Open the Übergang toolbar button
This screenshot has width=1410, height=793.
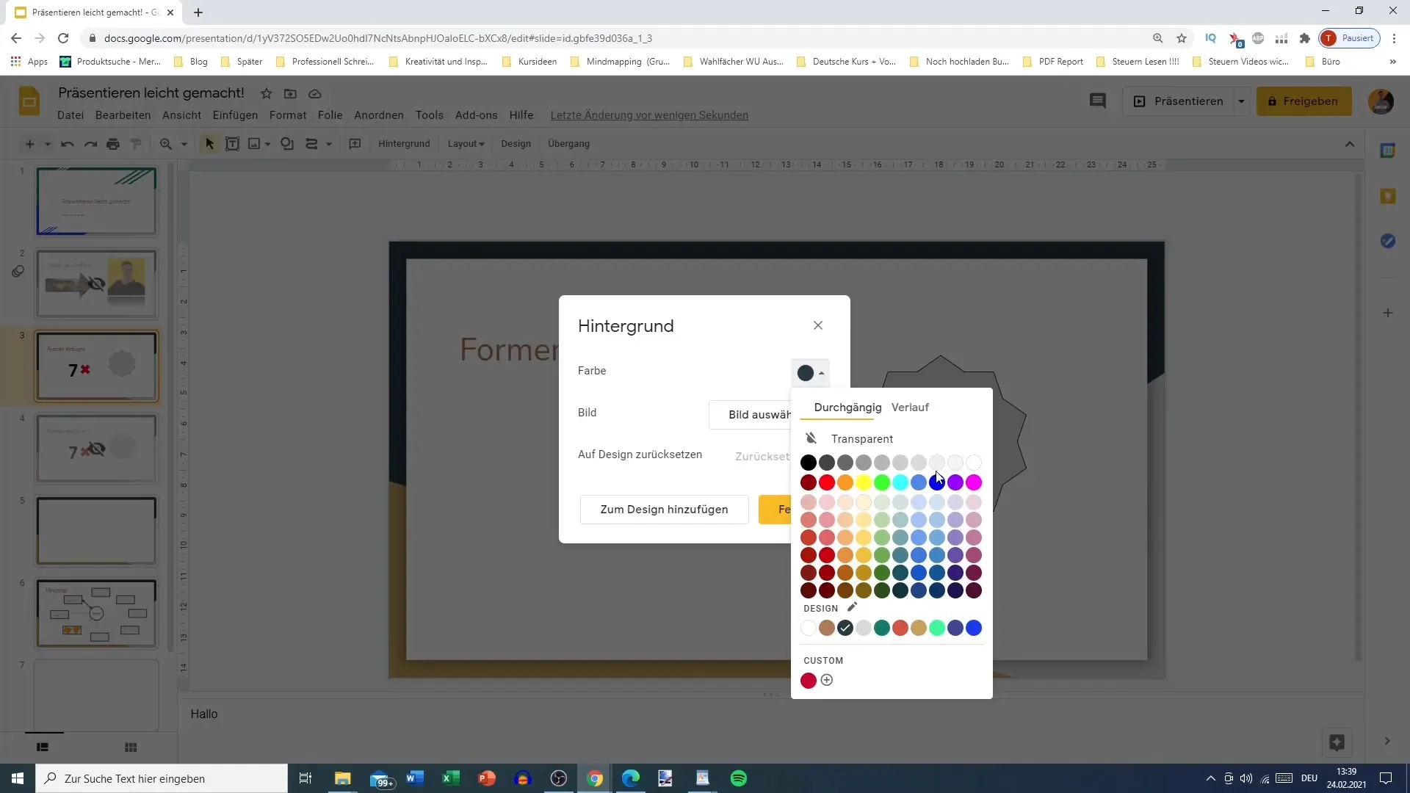pyautogui.click(x=568, y=144)
